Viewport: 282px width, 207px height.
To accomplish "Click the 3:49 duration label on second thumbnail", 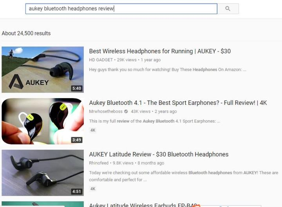I will pyautogui.click(x=76, y=140).
